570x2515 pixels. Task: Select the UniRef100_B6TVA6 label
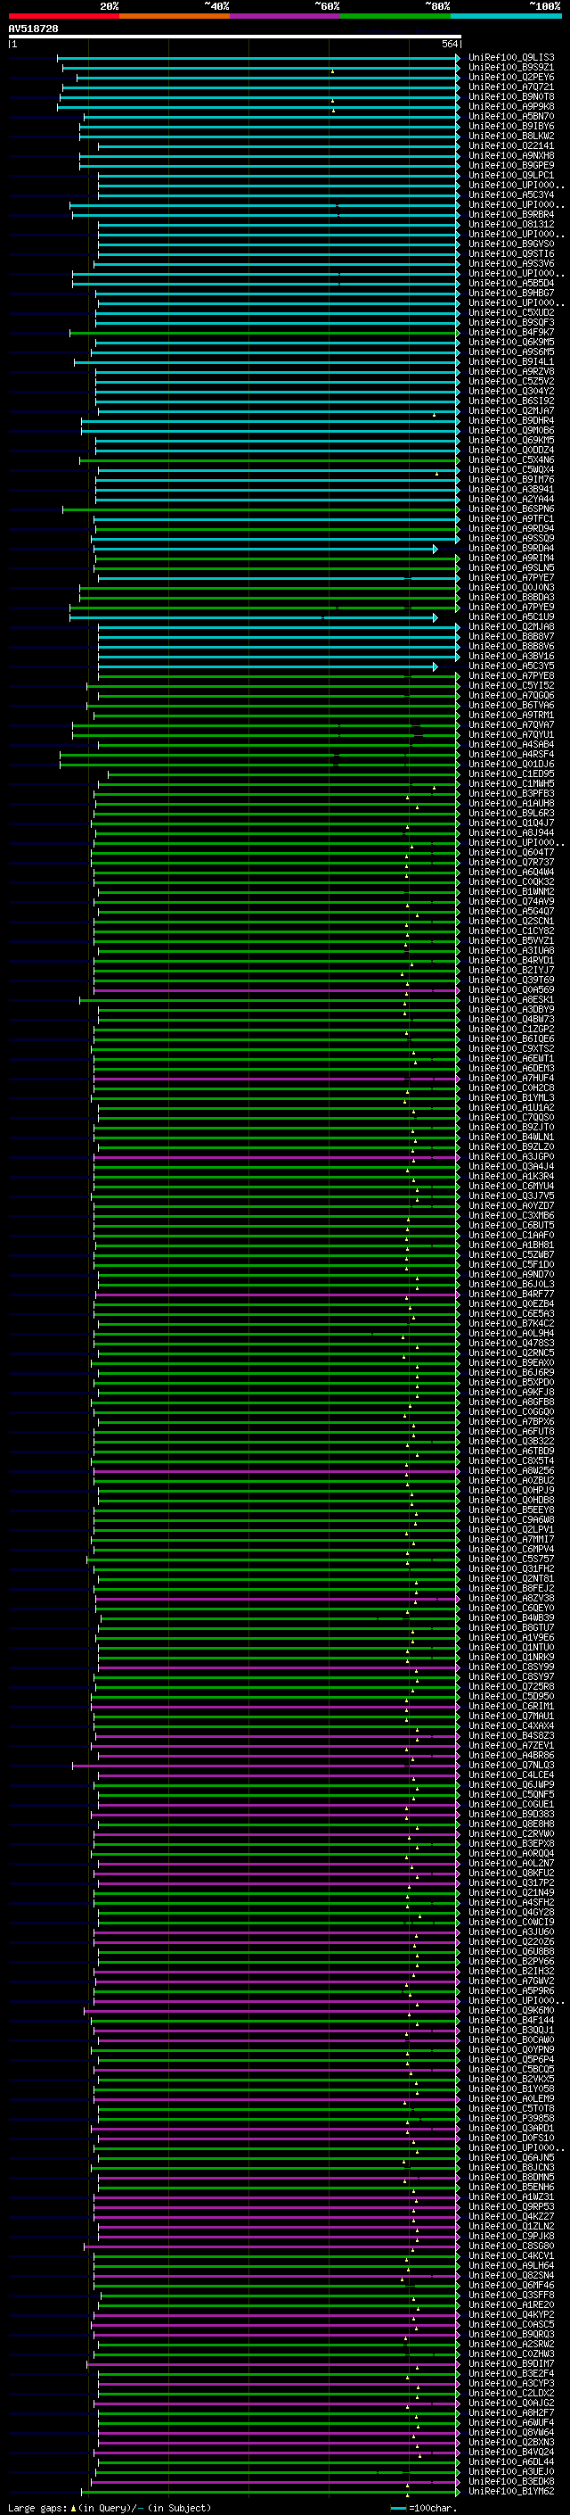pos(511,705)
